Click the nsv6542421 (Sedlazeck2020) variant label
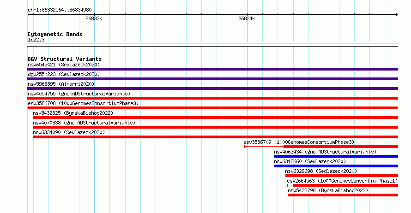 [64, 65]
